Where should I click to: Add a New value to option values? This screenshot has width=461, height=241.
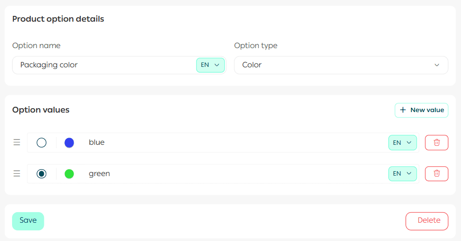(x=422, y=110)
